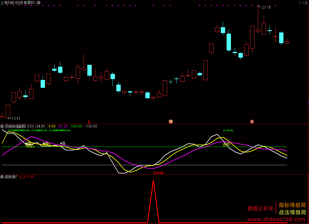Click the red 底背离 divergence label
This screenshot has height=224, width=309.
(158, 173)
